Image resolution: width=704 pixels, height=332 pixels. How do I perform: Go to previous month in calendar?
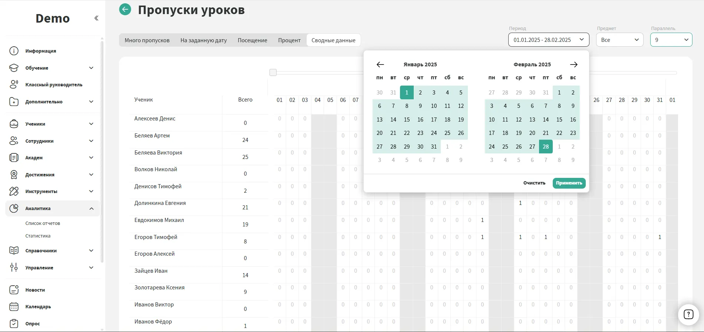(380, 64)
